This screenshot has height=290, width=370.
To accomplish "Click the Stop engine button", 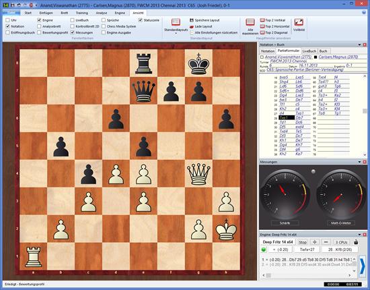I will (x=303, y=242).
